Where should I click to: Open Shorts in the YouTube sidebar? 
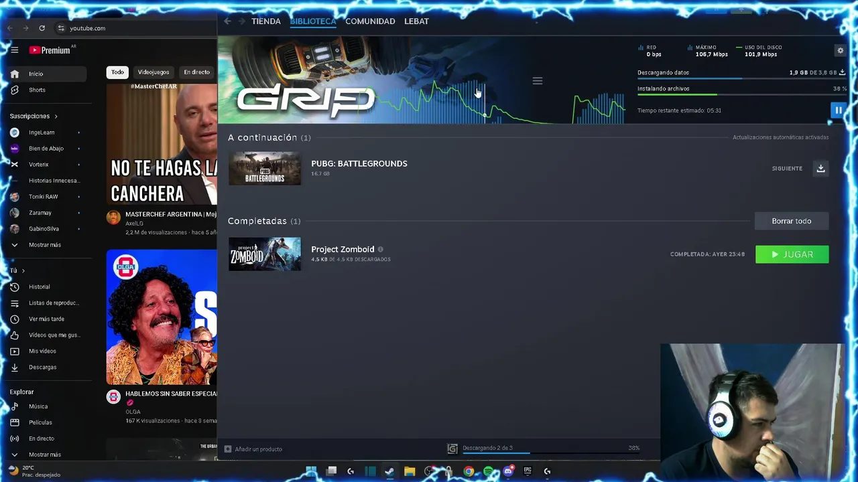coord(47,90)
